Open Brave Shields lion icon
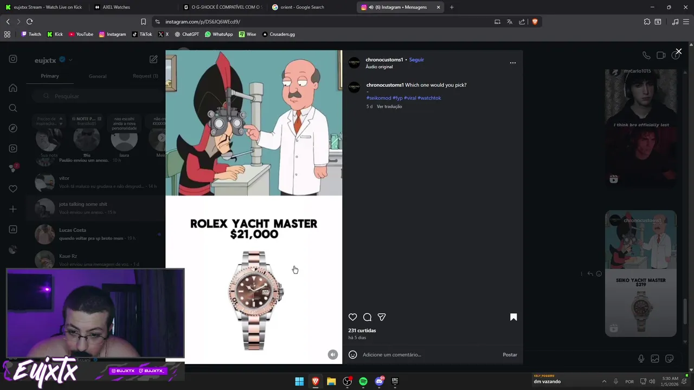Image resolution: width=694 pixels, height=390 pixels. point(535,22)
